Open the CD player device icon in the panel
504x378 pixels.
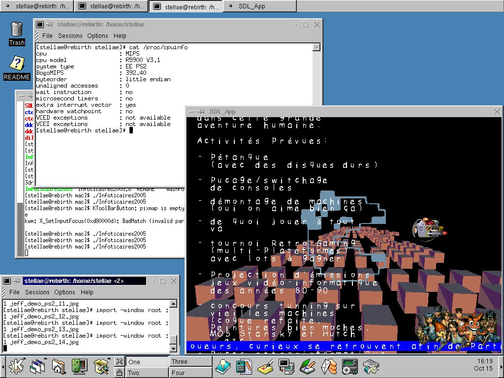(350, 366)
